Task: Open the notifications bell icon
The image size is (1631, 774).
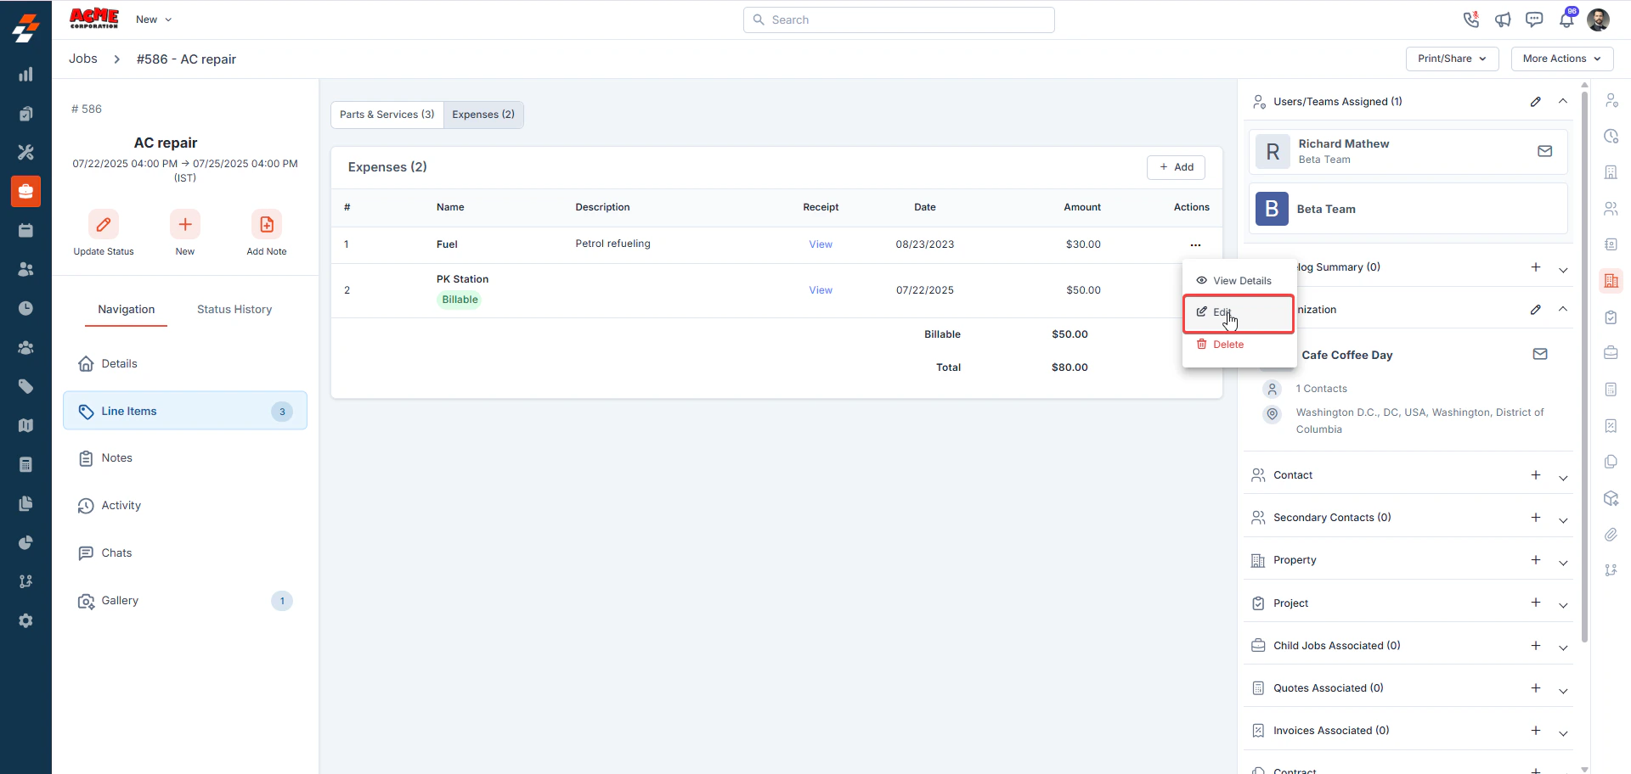Action: point(1566,20)
